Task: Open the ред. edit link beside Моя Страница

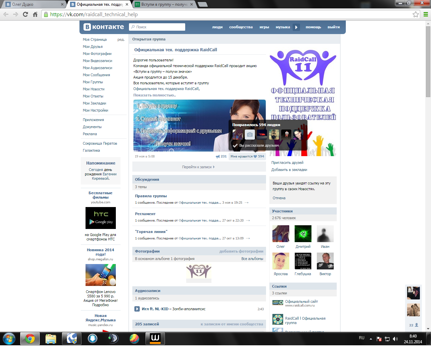Action: (121, 39)
